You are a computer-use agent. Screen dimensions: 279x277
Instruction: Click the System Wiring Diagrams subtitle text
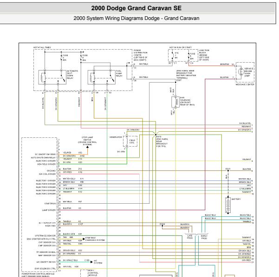pyautogui.click(x=139, y=18)
